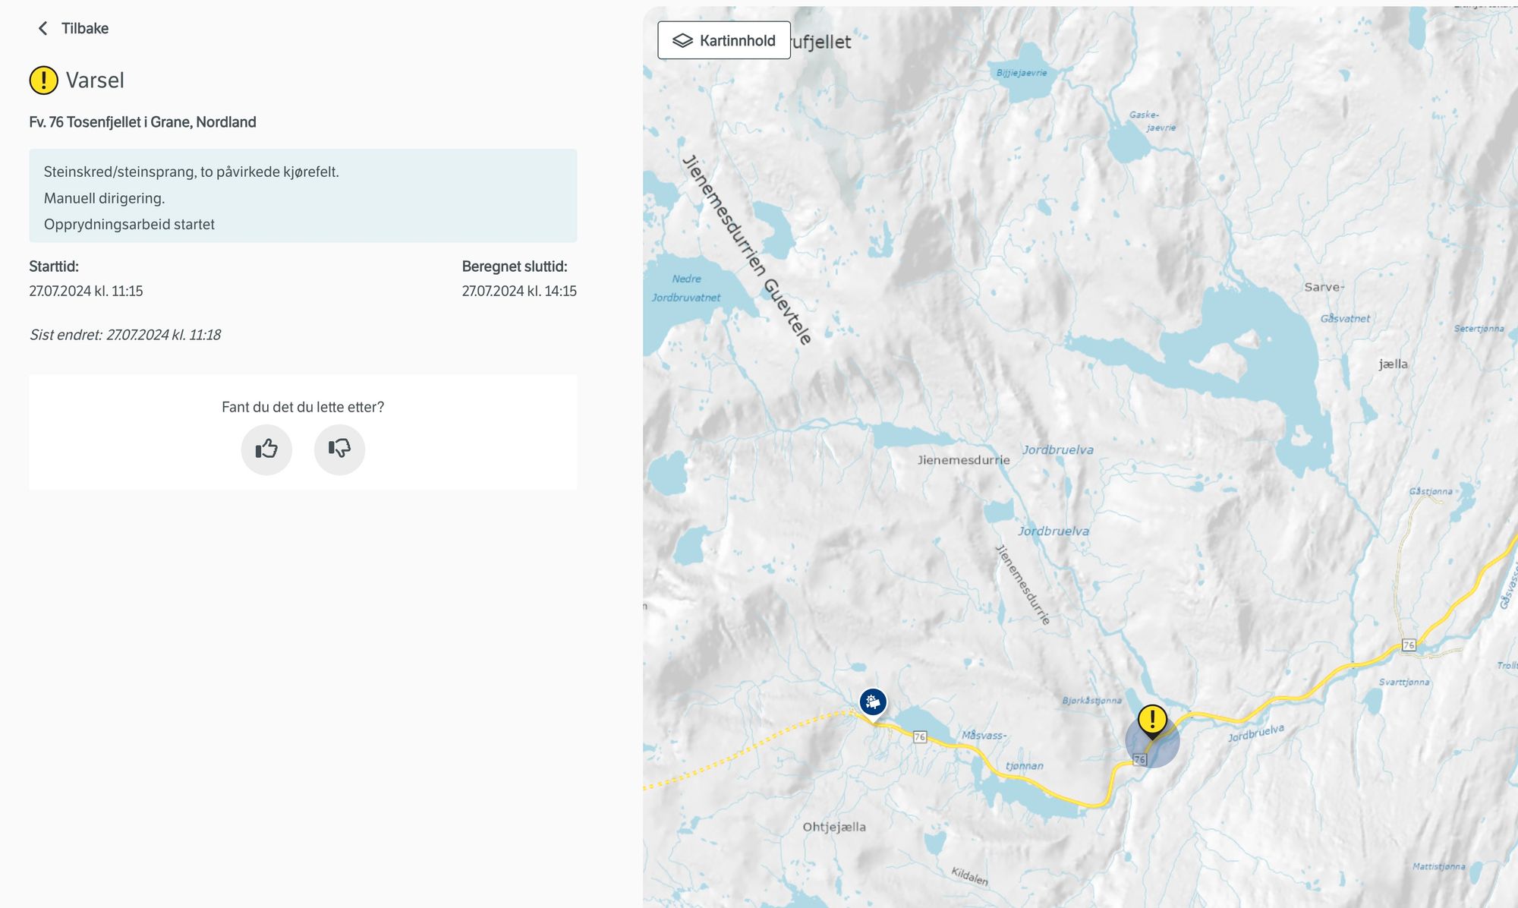
Task: Click the Steinskred/steinsprang alert description text
Action: click(191, 172)
